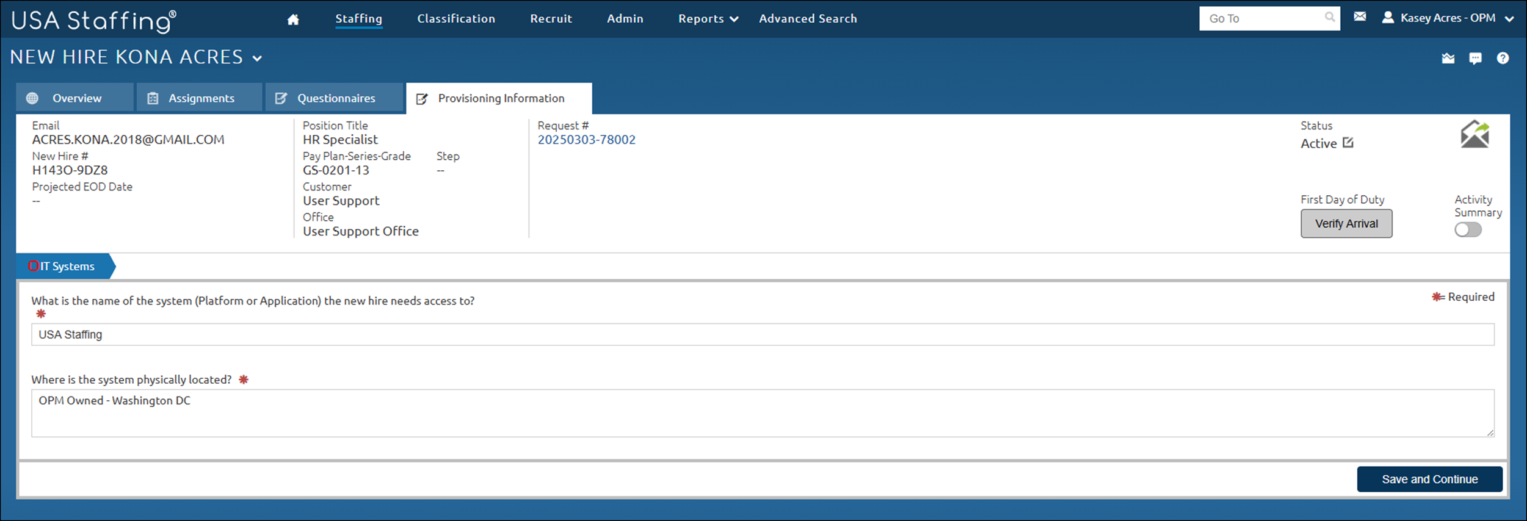Click the send email envelope icon near Status
This screenshot has height=521, width=1527.
coord(1474,134)
